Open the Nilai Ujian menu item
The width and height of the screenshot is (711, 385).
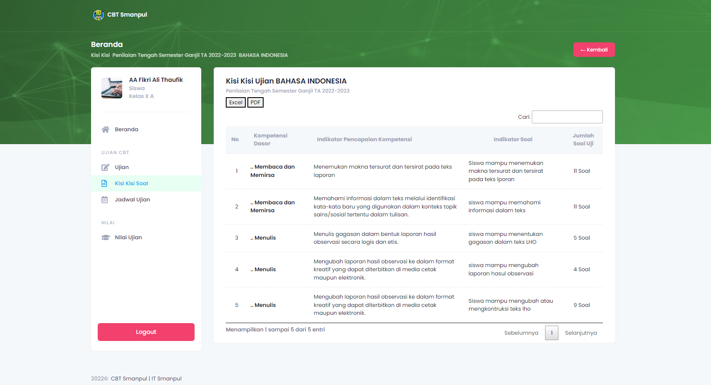pyautogui.click(x=128, y=238)
